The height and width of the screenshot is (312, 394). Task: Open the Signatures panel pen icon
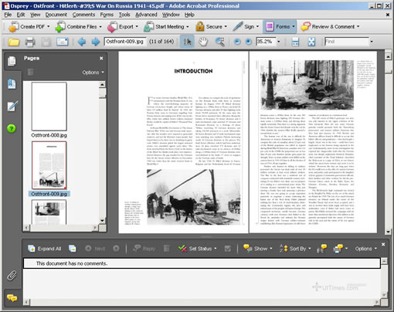[x=12, y=107]
